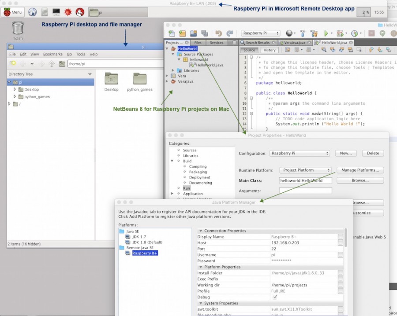This screenshot has width=397, height=316.
Task: Switch to the Files tab in NetBeans
Action: pos(198,42)
